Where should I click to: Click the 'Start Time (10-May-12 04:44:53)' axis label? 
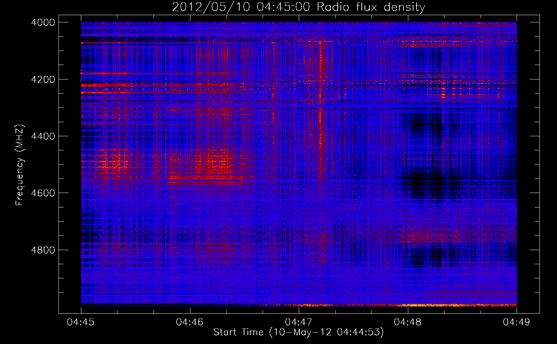coord(298,332)
